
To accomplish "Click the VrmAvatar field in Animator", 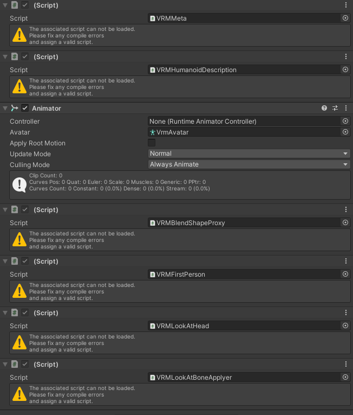I will tap(244, 132).
